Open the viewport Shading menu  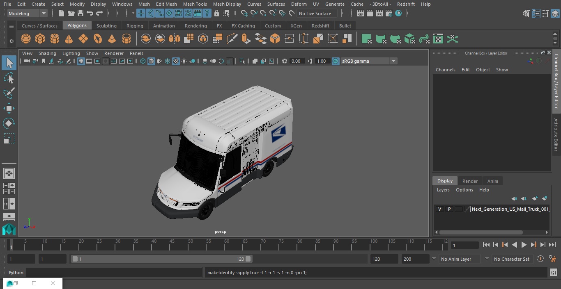tap(47, 53)
